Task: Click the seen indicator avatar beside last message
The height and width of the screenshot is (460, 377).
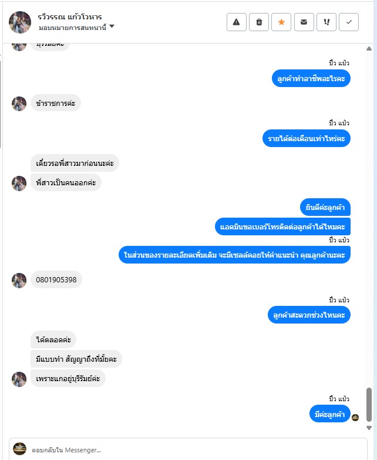Action: (355, 417)
